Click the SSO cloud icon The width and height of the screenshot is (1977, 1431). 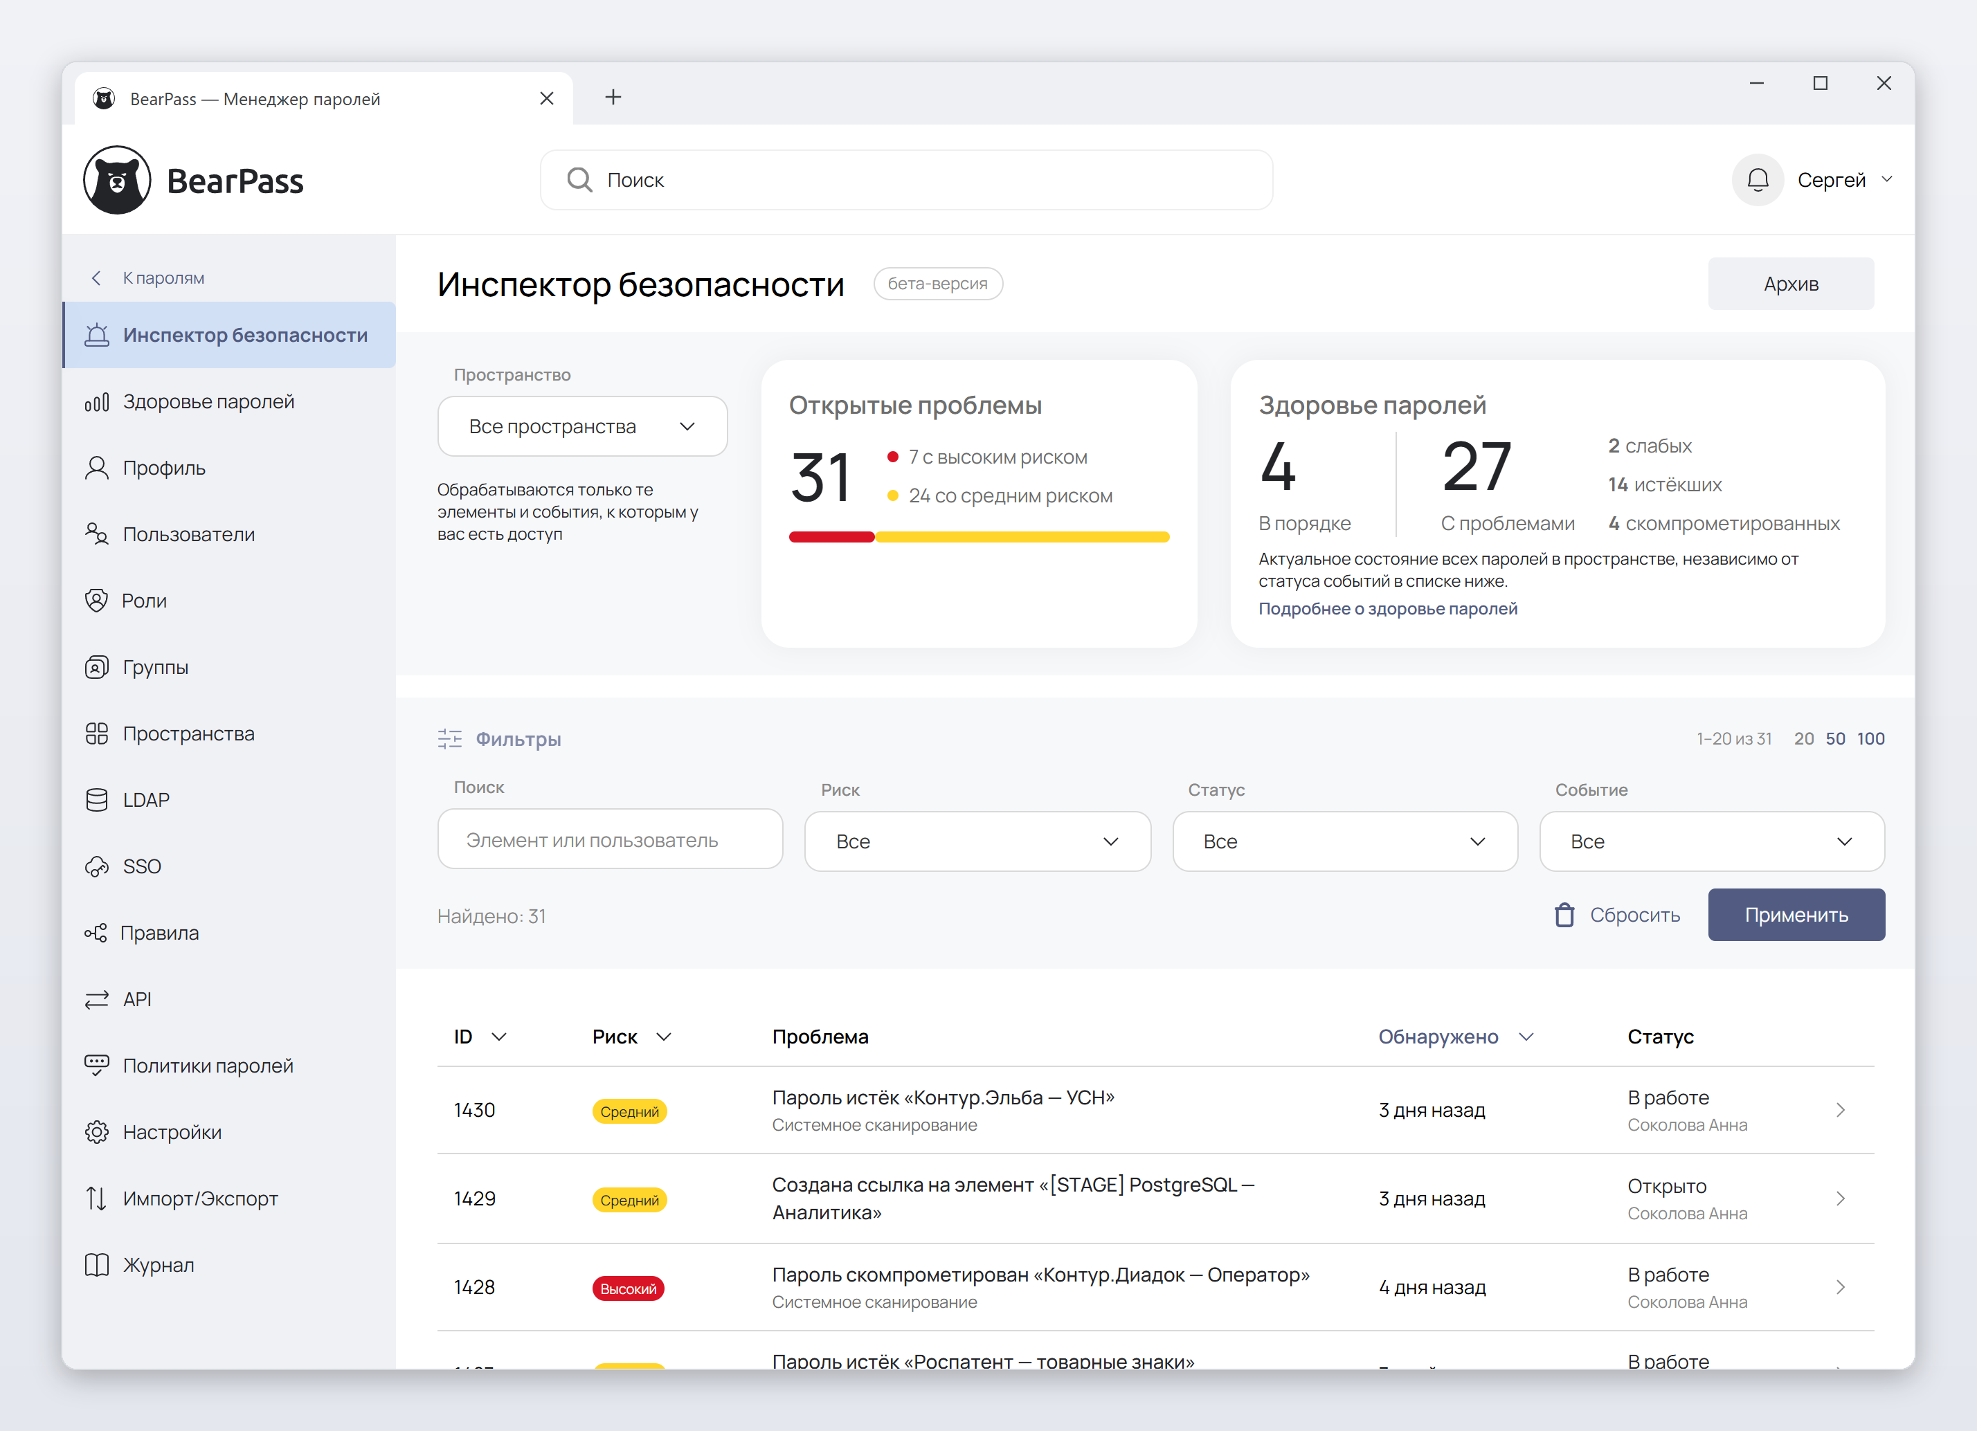pyautogui.click(x=97, y=866)
